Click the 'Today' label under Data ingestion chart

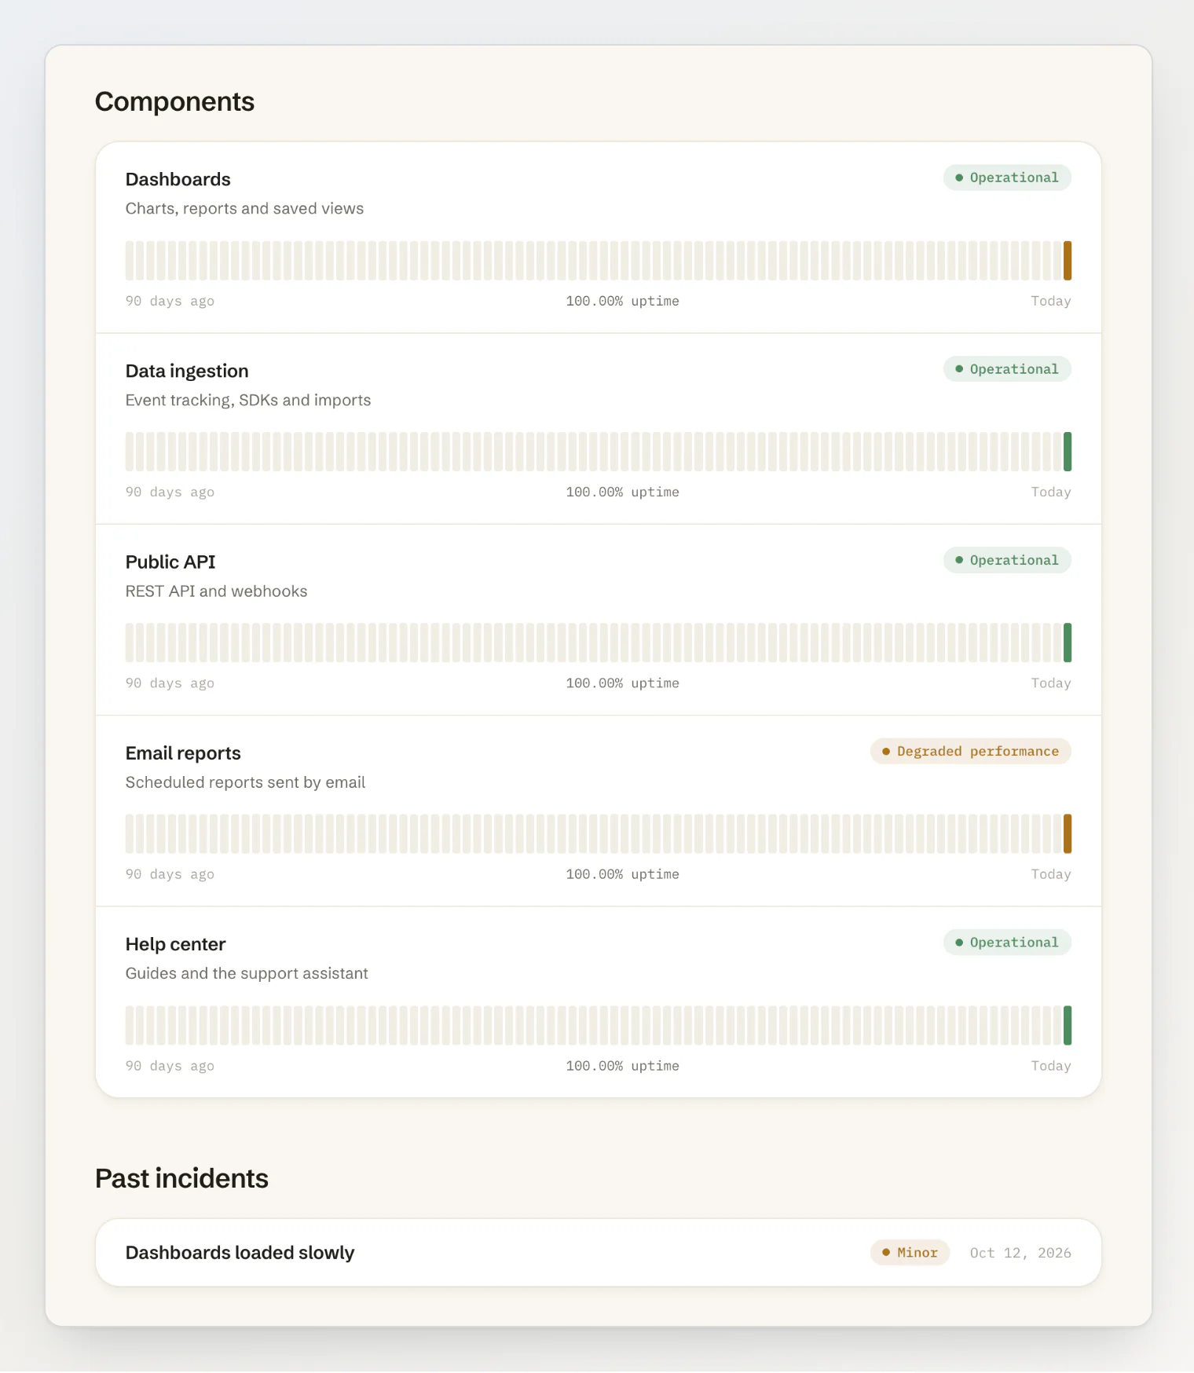[x=1051, y=492]
